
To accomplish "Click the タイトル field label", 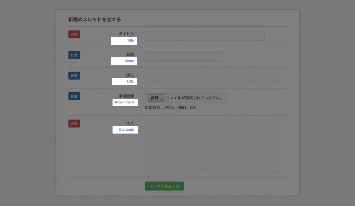I will pos(126,34).
